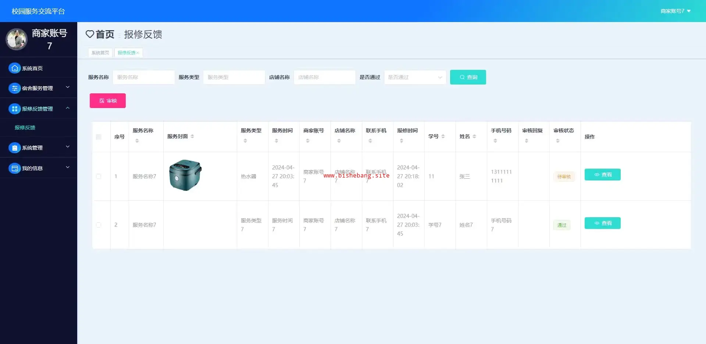Check the checkbox for row 2
This screenshot has height=344, width=706.
(x=99, y=225)
